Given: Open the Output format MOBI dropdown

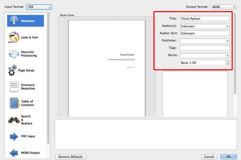Looking at the screenshot, I should point(223,7).
